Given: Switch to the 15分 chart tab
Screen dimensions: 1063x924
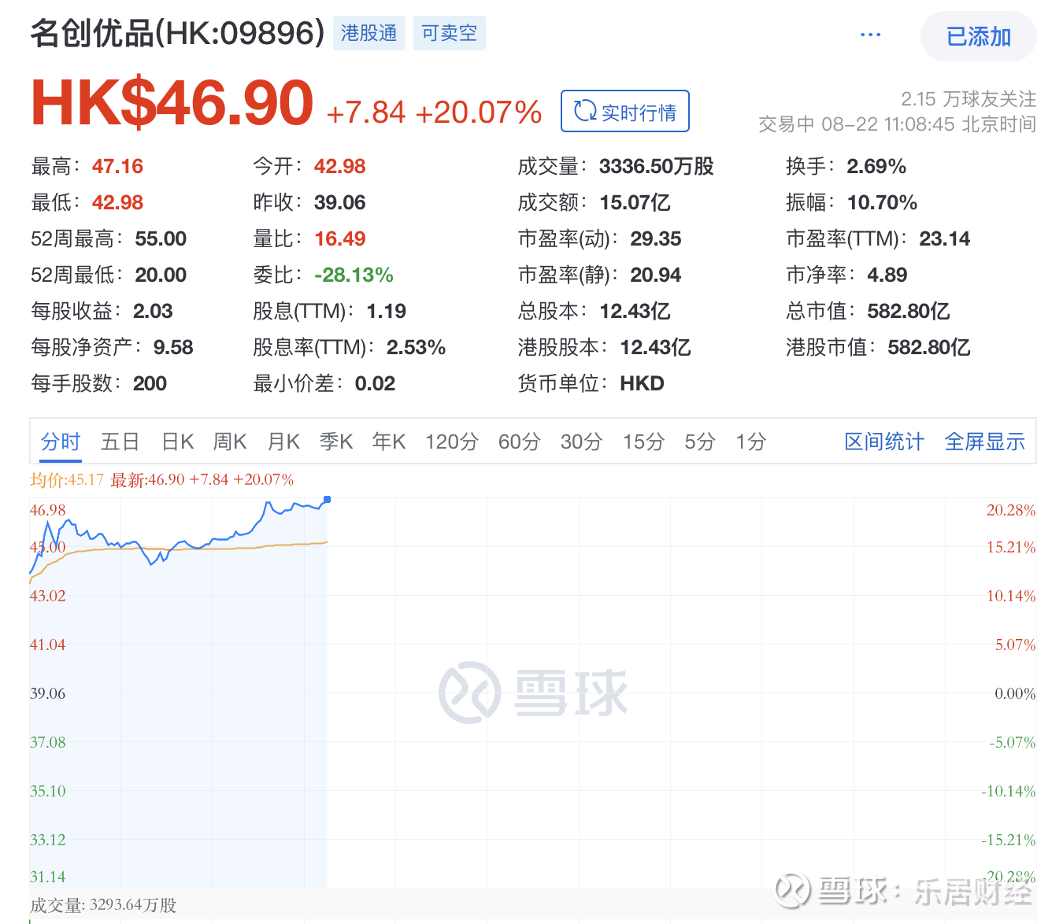Looking at the screenshot, I should (x=643, y=442).
